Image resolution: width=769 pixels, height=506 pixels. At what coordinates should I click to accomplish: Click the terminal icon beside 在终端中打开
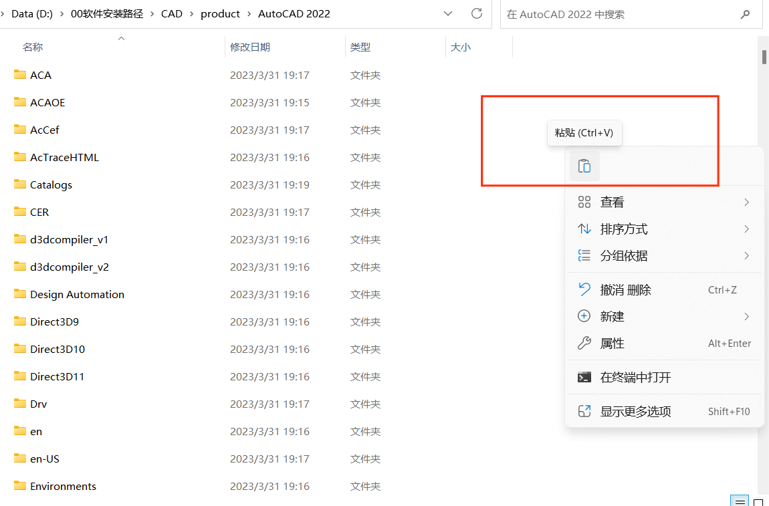[584, 376]
